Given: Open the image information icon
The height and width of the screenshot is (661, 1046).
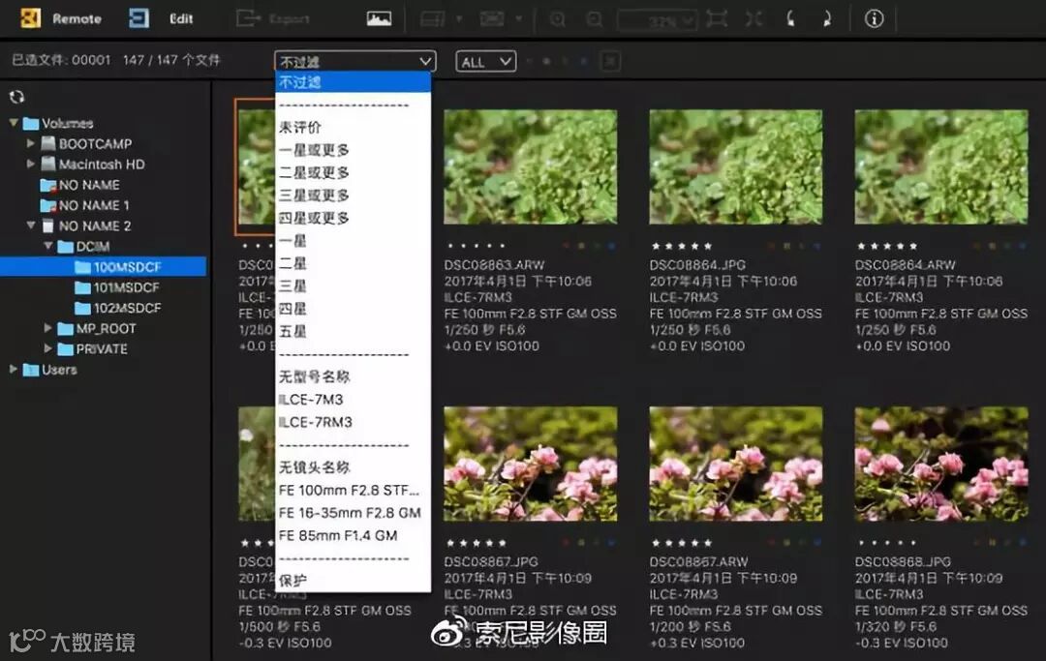Looking at the screenshot, I should (874, 18).
